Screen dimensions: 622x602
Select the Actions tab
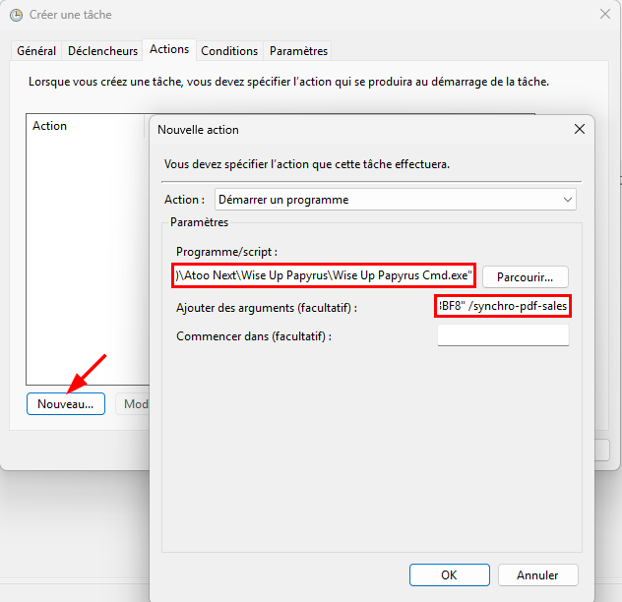(x=169, y=49)
